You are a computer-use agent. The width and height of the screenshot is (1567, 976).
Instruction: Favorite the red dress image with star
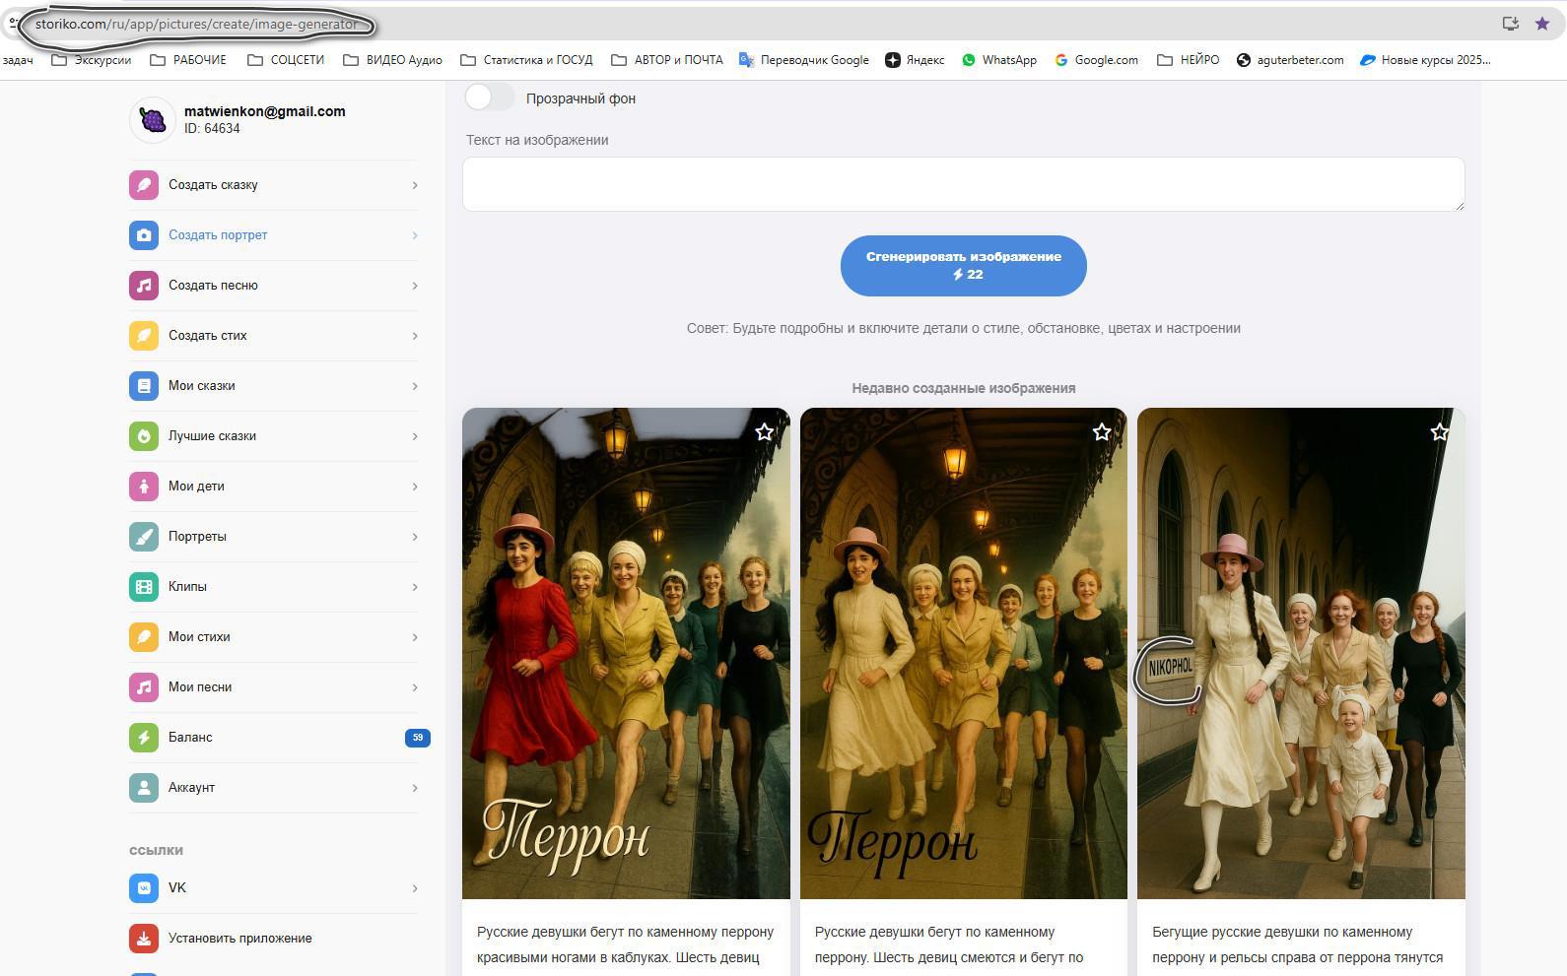coord(764,432)
